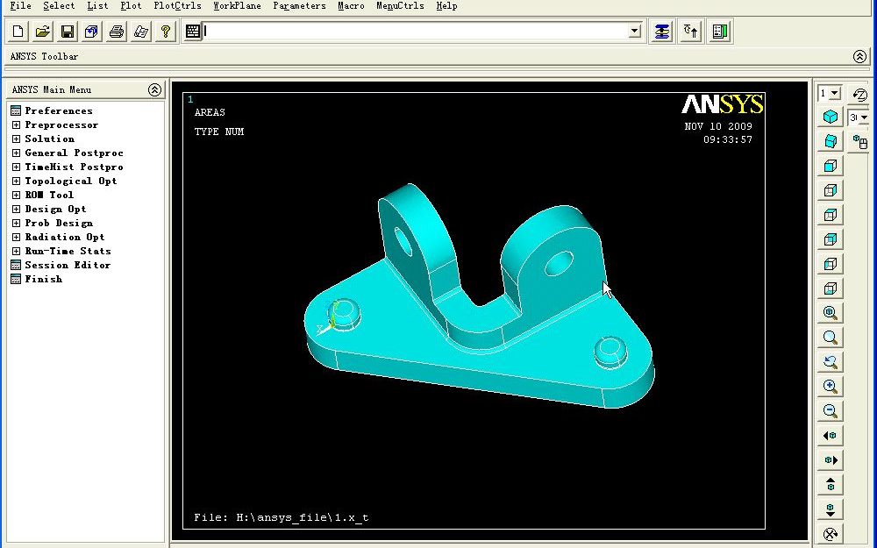Image resolution: width=877 pixels, height=548 pixels.
Task: Click the SAVE_DB floppy disk icon
Action: coord(66,31)
